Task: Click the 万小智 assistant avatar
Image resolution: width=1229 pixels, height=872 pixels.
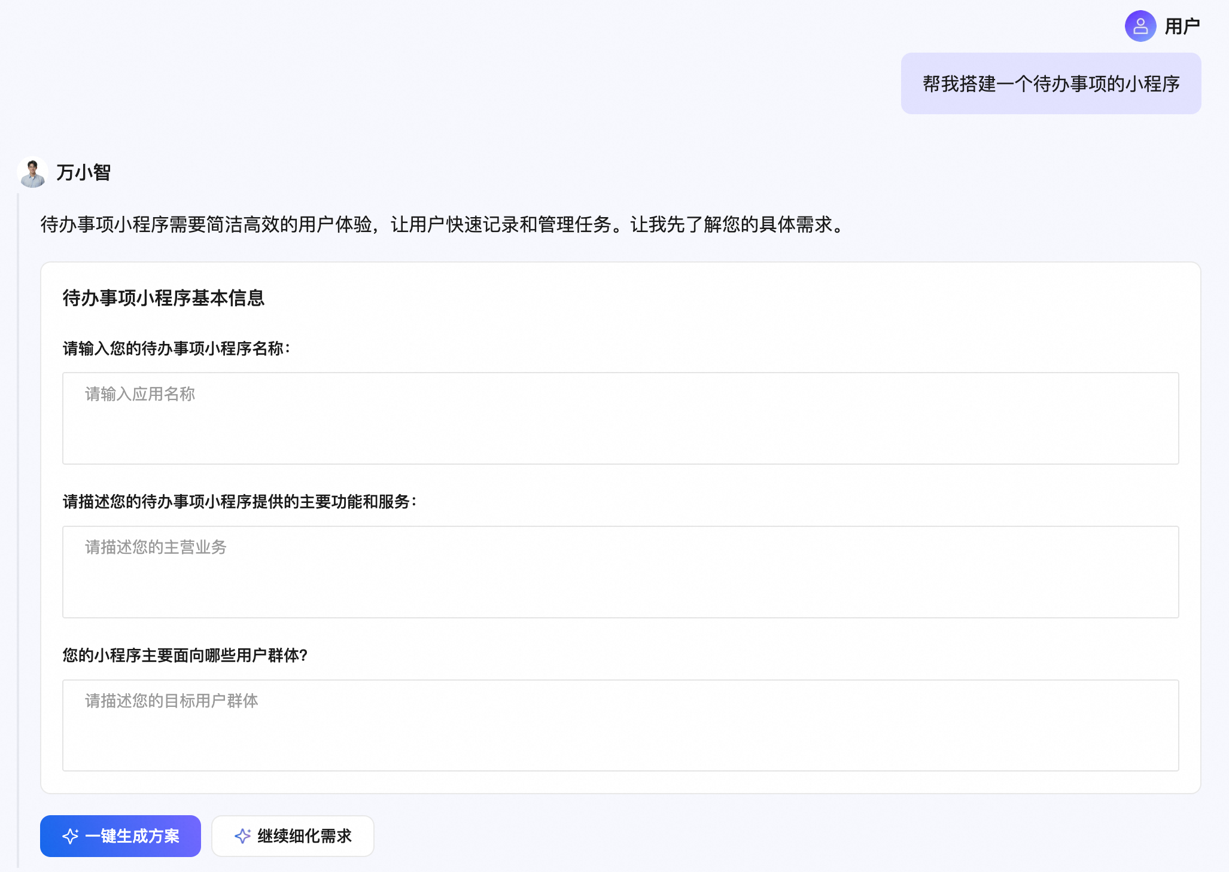Action: 32,172
